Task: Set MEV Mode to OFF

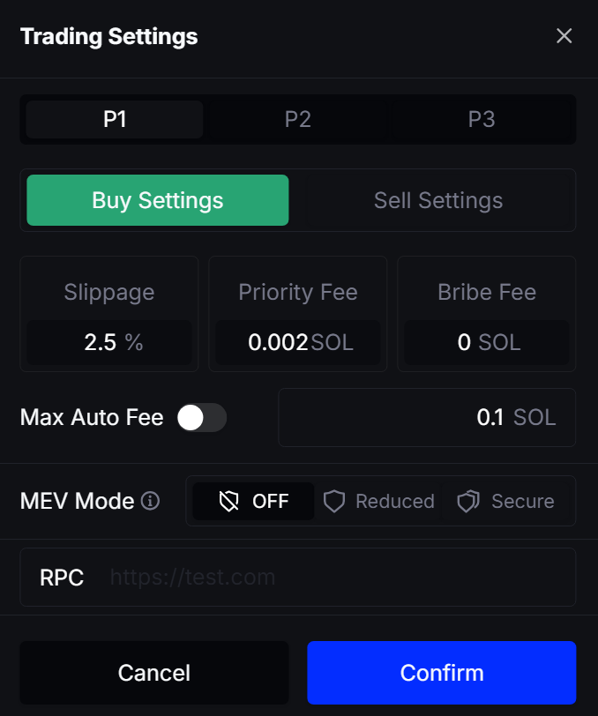Action: tap(254, 502)
